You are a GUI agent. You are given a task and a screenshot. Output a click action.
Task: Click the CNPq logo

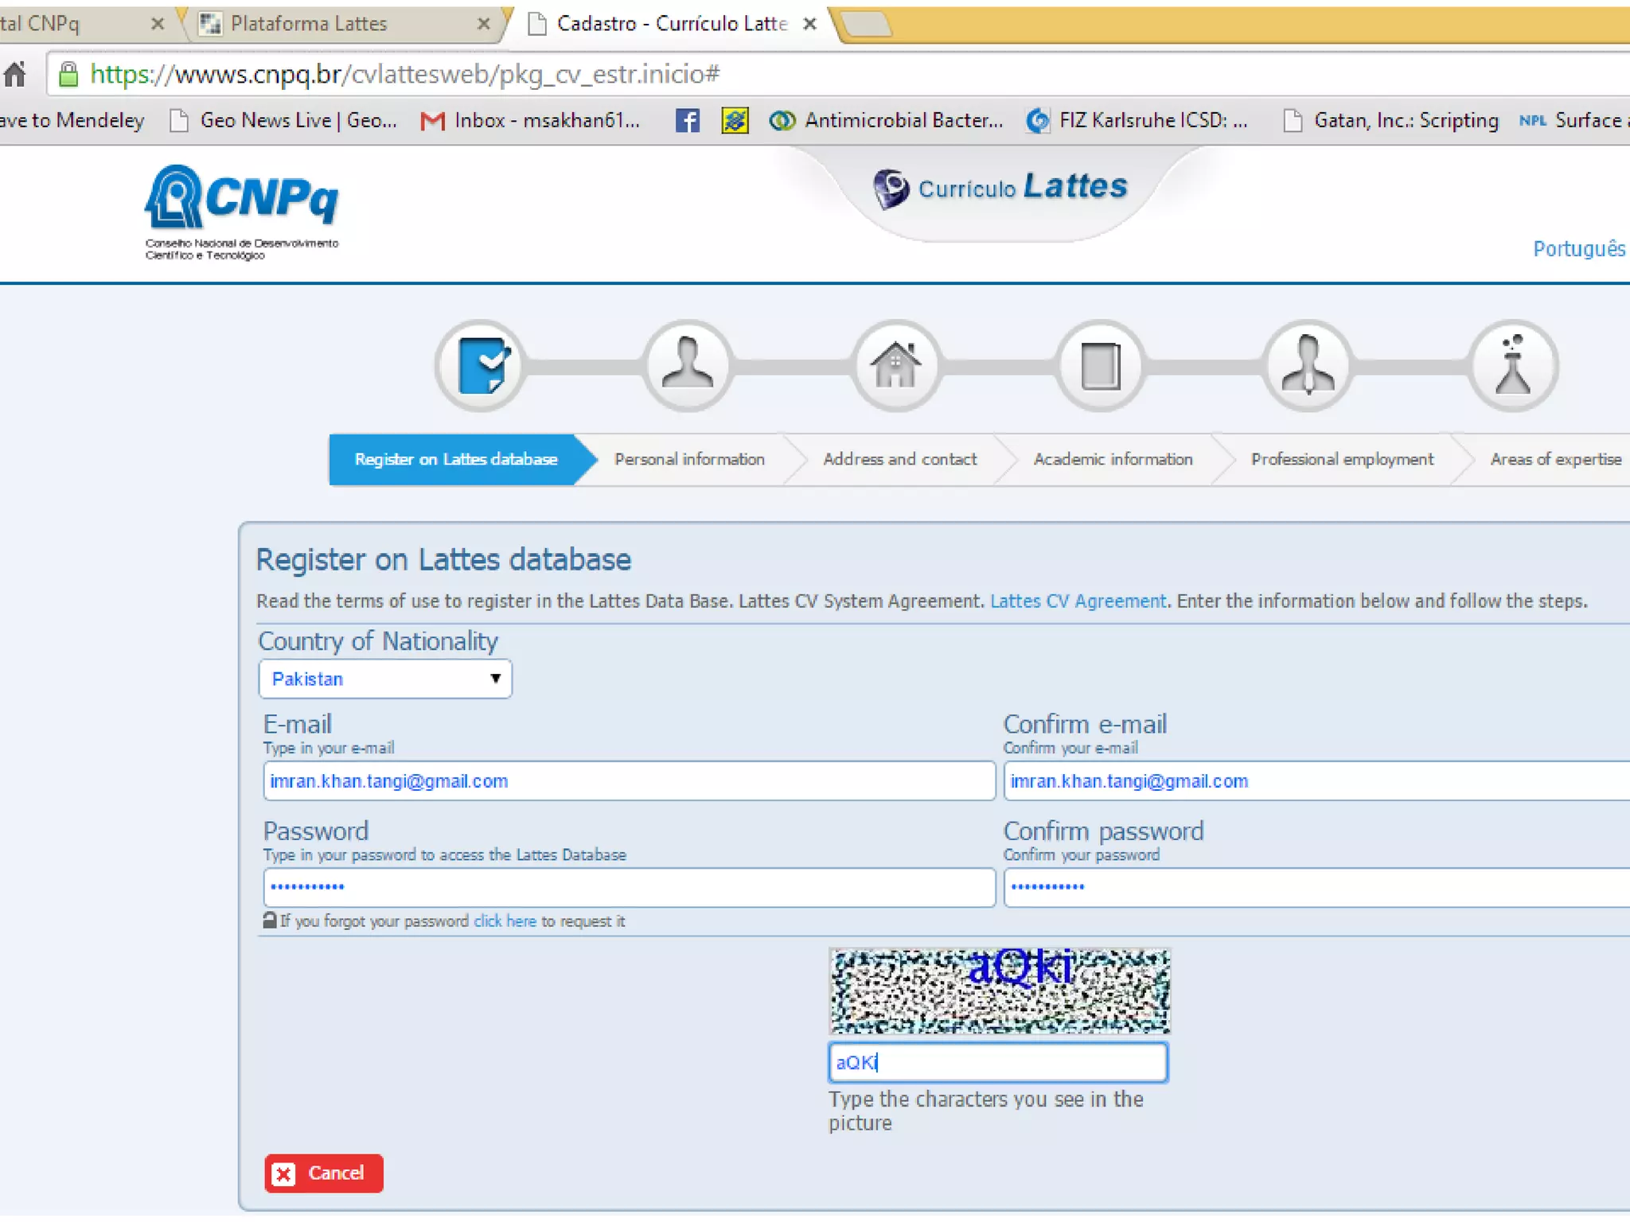(x=241, y=211)
